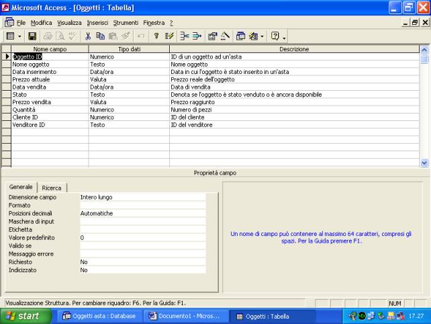Open the Properties sheet icon
Viewport: 431px width, 324px height.
pos(212,36)
